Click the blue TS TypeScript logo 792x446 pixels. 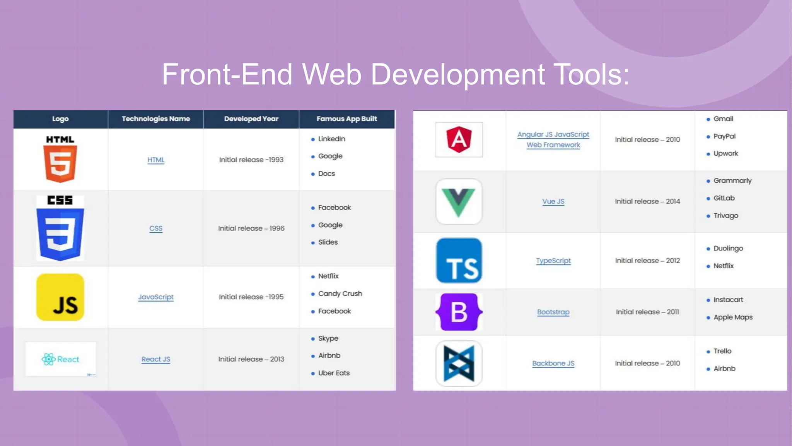point(459,261)
